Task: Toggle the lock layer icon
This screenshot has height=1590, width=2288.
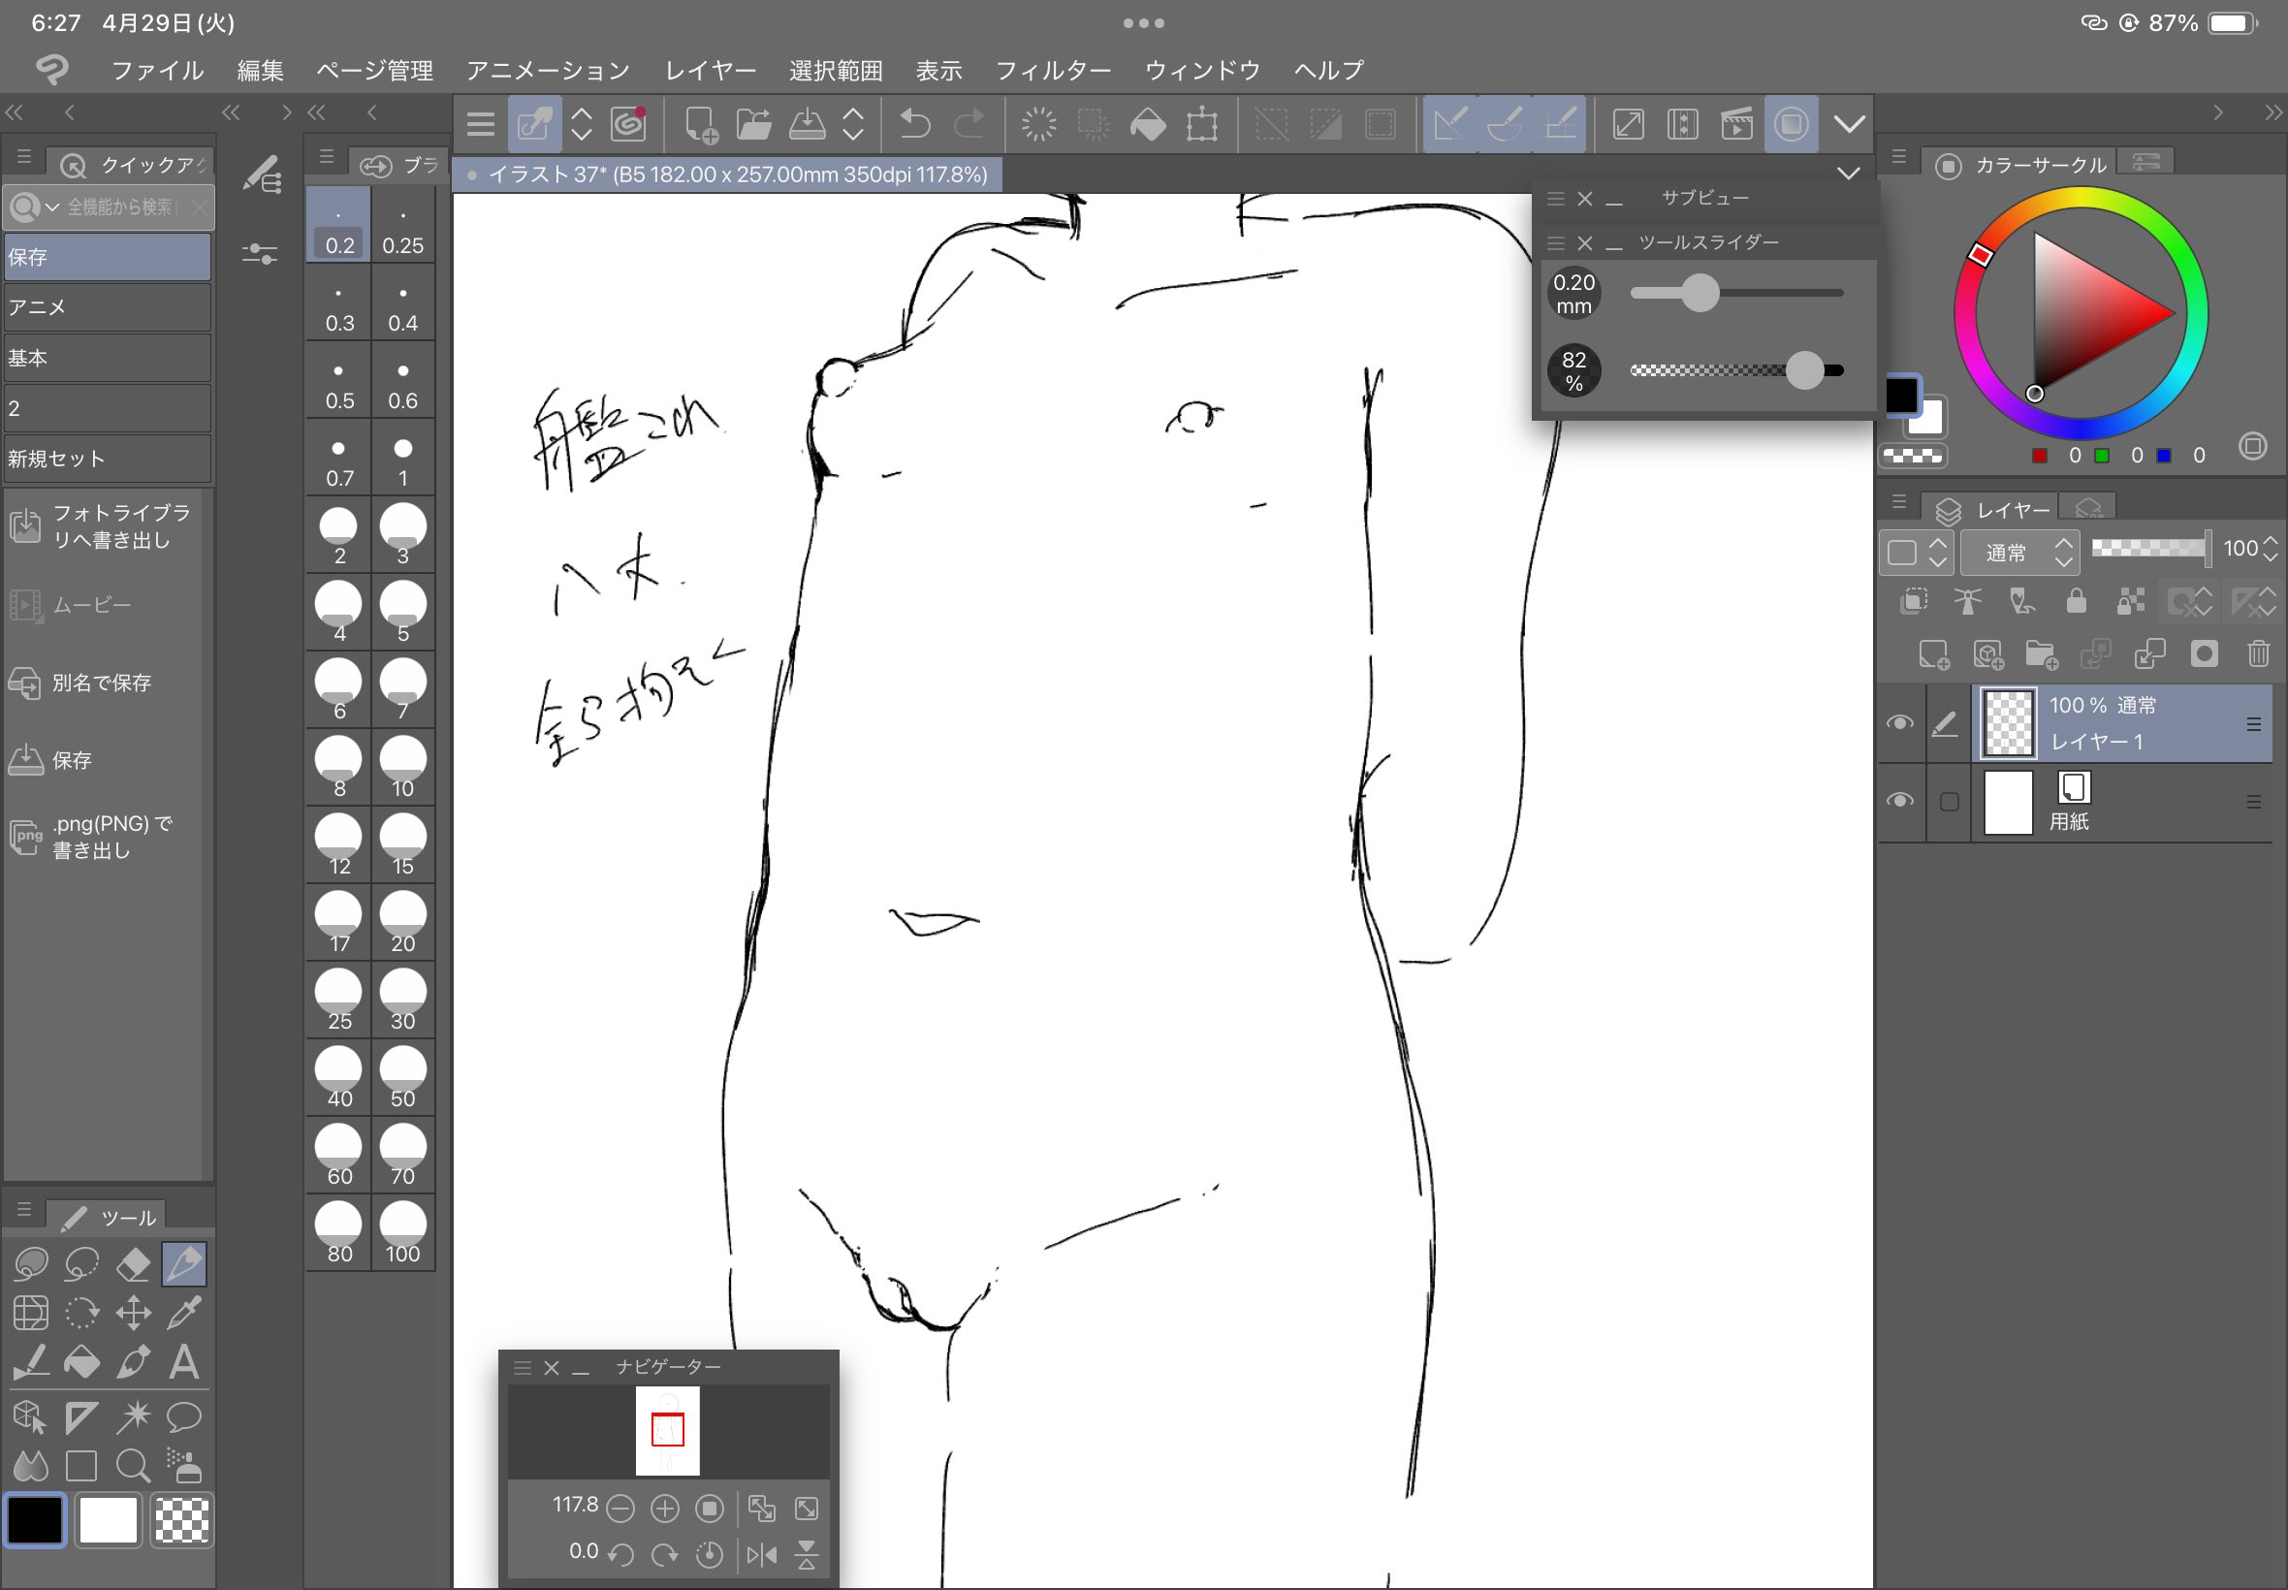Action: [x=2076, y=601]
